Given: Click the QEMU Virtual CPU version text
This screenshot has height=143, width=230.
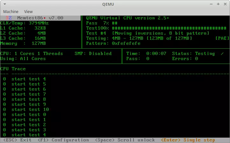Looking at the screenshot, I should point(128,18).
